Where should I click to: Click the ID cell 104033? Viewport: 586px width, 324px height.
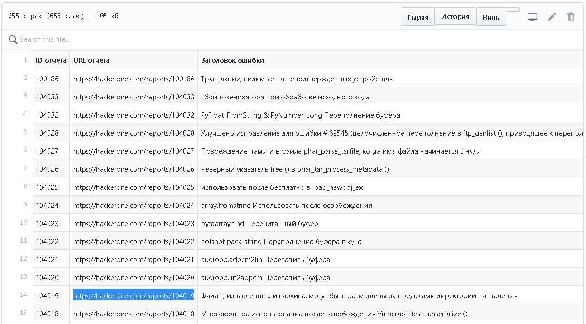(47, 97)
